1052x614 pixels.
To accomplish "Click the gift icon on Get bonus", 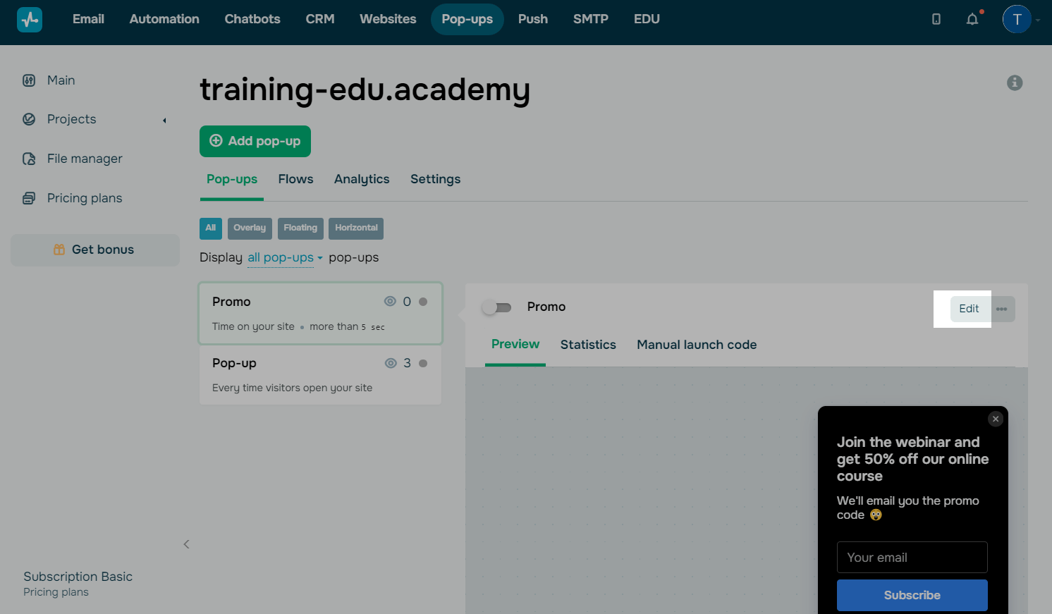I will 59,250.
